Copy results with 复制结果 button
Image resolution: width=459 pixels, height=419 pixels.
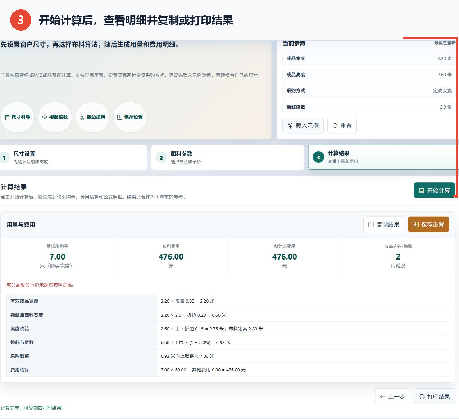[384, 224]
